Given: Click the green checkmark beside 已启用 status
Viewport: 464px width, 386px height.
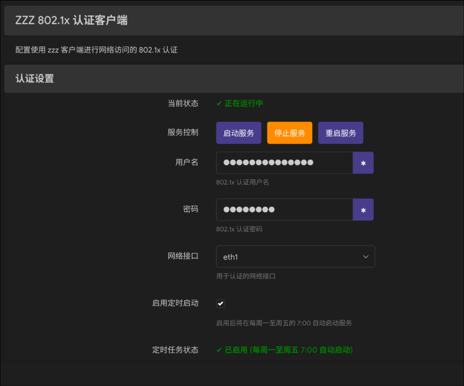Looking at the screenshot, I should [x=219, y=350].
